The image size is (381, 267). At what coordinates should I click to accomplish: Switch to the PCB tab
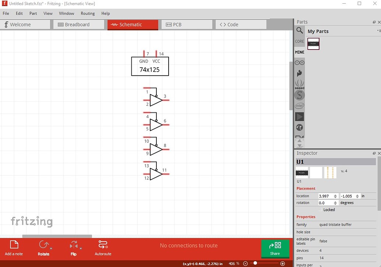[187, 25]
